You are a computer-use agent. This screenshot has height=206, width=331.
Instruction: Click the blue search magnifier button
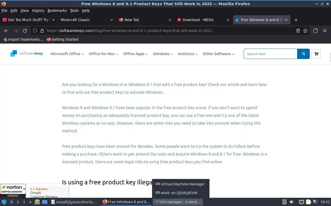coord(303,54)
